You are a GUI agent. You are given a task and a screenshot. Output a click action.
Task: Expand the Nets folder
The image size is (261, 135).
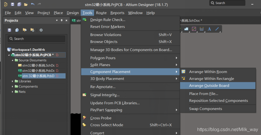pyautogui.click(x=12, y=92)
